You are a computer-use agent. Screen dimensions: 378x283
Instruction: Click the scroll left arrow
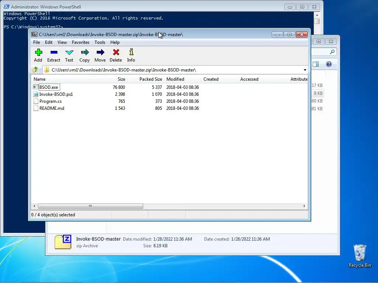point(34,206)
